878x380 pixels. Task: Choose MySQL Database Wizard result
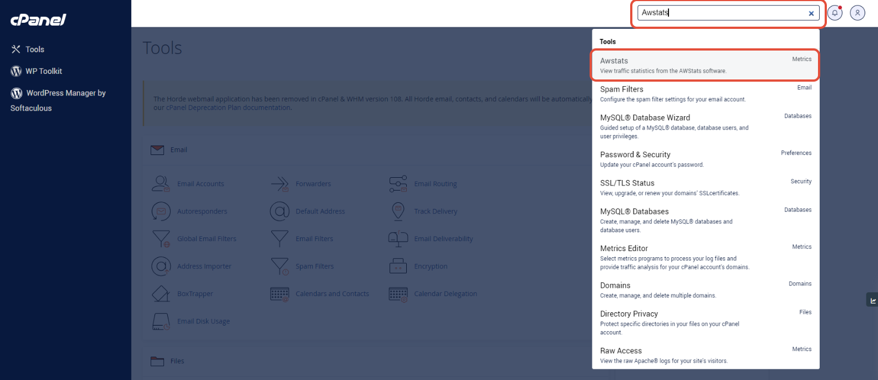pos(706,126)
